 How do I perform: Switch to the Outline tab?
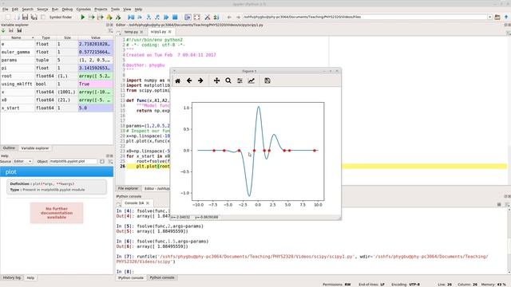(x=9, y=148)
